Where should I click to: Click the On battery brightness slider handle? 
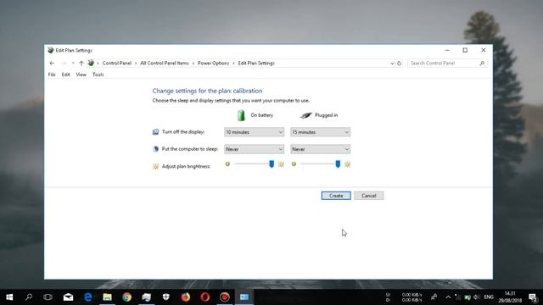point(271,164)
